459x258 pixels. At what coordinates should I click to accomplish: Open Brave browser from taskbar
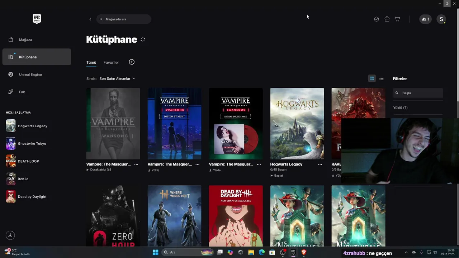pos(304,252)
